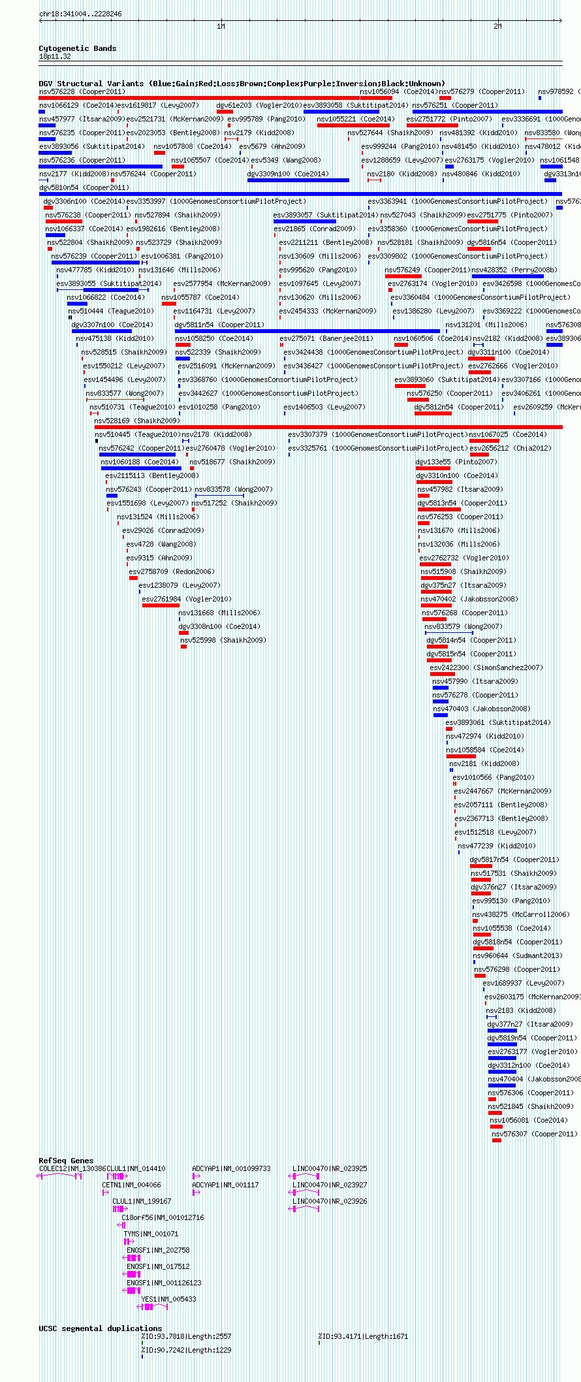Click the long blue bar under dgv5810n54
The height and width of the screenshot is (1382, 581).
click(300, 194)
